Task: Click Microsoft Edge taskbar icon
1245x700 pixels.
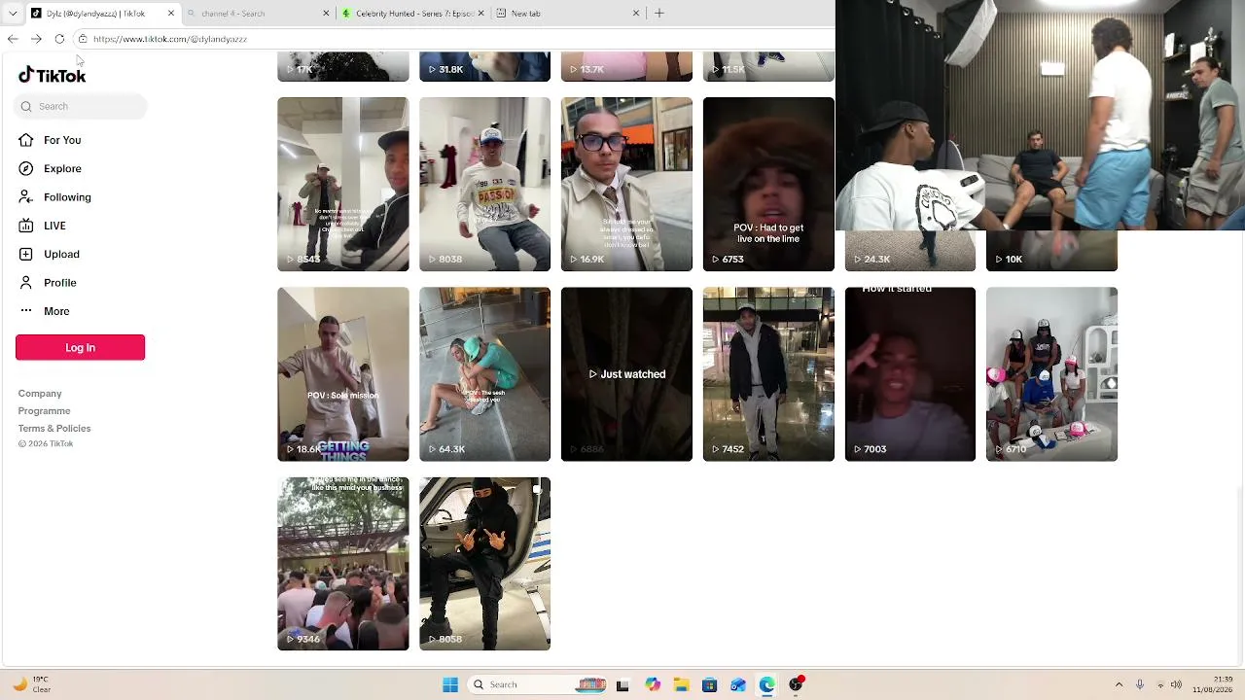Action: click(x=766, y=684)
